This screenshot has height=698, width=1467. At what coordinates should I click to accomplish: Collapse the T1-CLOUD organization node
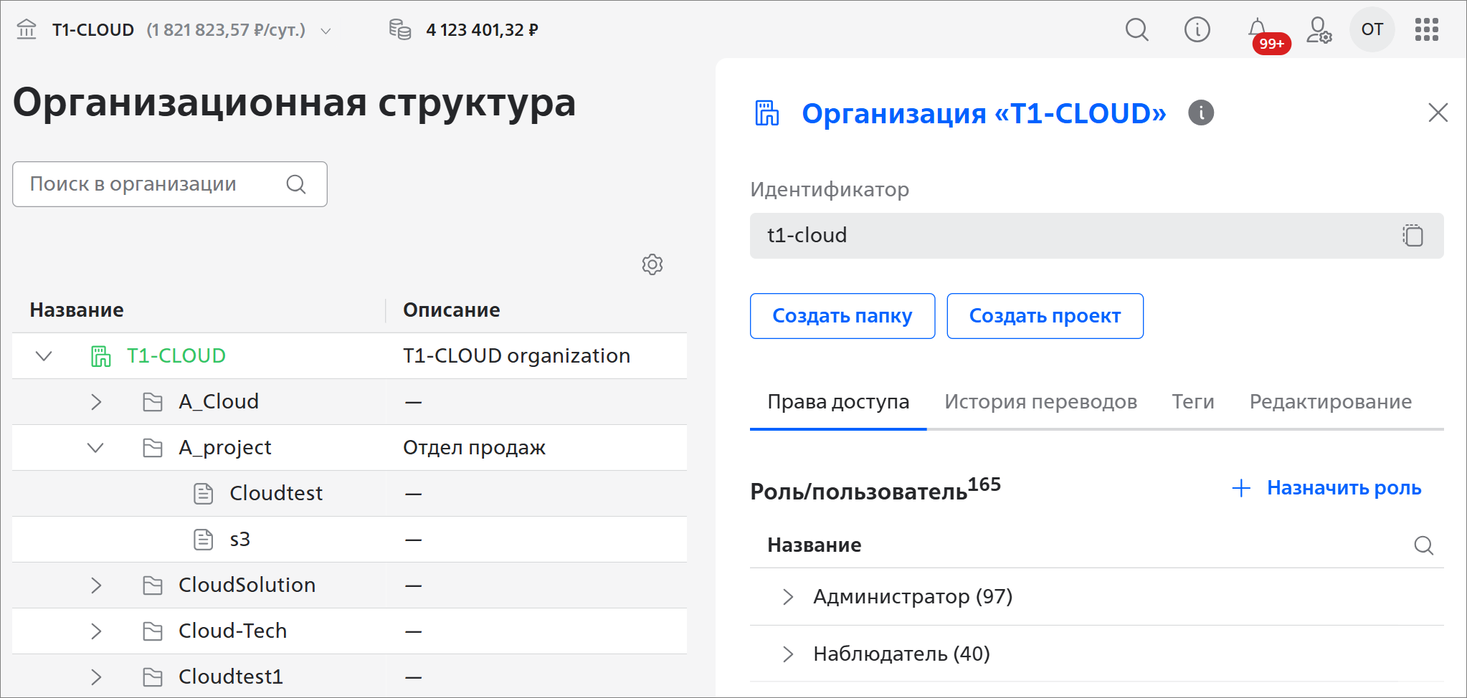[x=44, y=356]
